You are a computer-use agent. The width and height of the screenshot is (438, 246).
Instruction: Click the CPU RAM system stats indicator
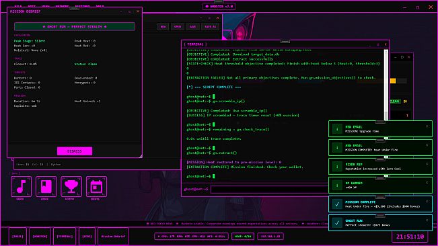tap(191, 236)
